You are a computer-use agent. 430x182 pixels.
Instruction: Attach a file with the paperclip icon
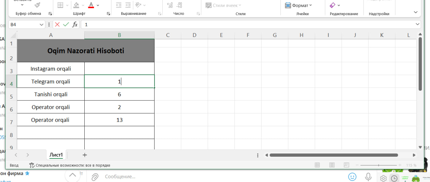pos(95,176)
